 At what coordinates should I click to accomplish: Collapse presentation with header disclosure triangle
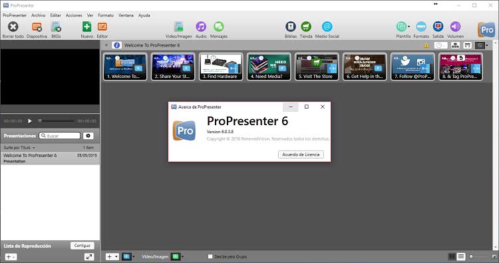(x=106, y=45)
